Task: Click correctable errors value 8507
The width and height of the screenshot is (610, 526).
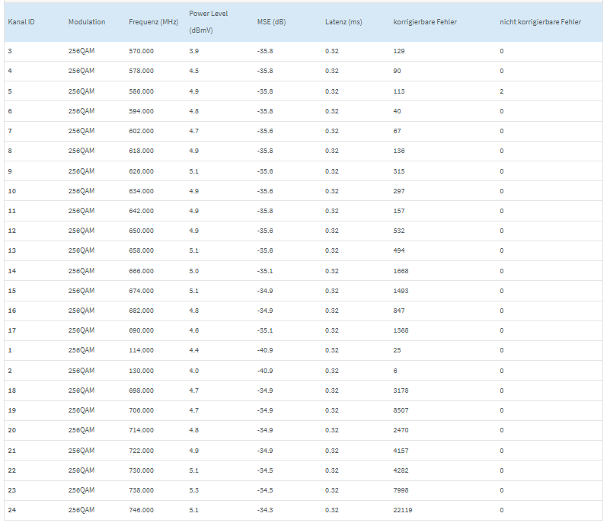Action: pos(401,410)
